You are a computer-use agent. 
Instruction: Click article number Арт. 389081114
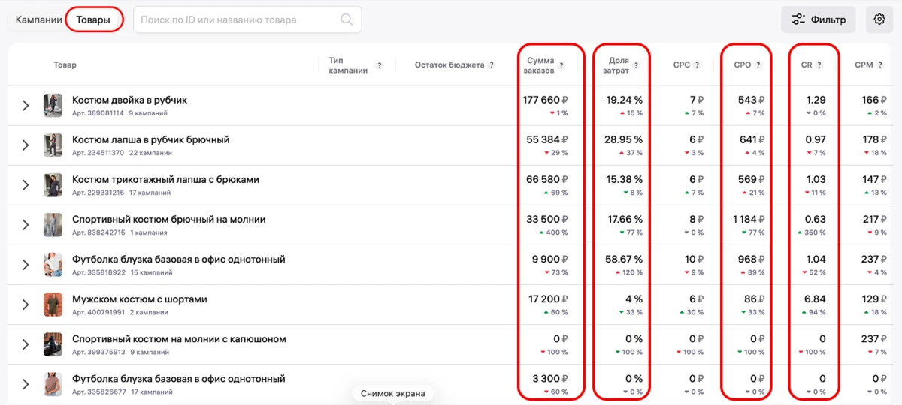click(x=98, y=113)
